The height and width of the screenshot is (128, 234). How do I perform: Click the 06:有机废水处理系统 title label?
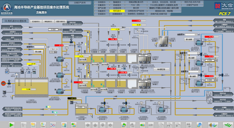click(15, 21)
